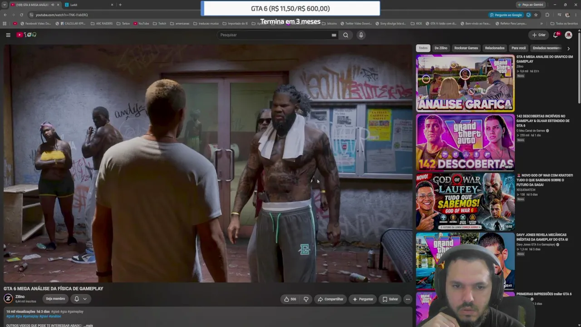
Task: Select the Rockstar Games filter chip
Action: coord(466,48)
